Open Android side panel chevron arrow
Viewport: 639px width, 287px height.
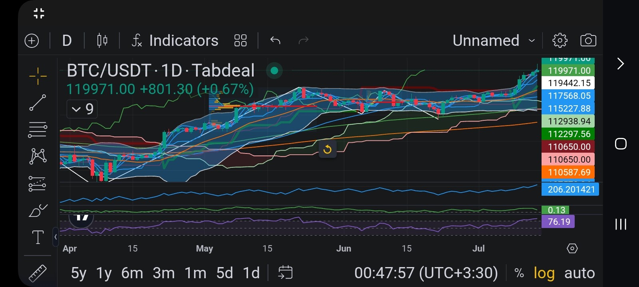tap(620, 64)
